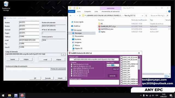The width and height of the screenshot is (175, 98).
Task: Click Cancelar in Security Client
Action: click(48, 78)
